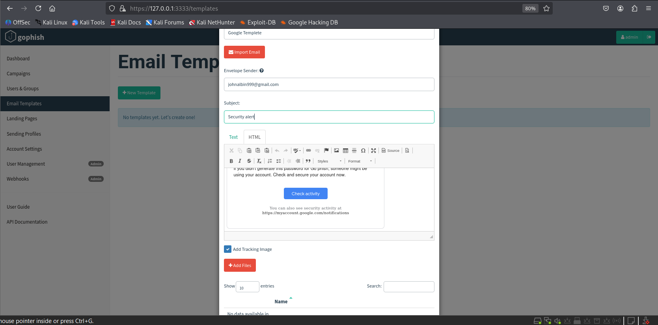The image size is (658, 325).
Task: Click the Cut icon in editor toolbar
Action: [x=231, y=151]
